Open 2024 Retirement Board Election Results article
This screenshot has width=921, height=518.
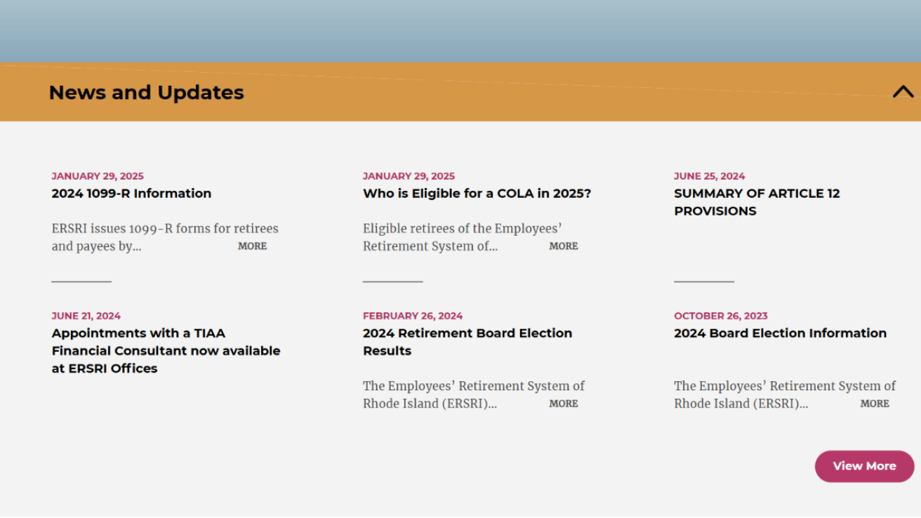pos(467,342)
